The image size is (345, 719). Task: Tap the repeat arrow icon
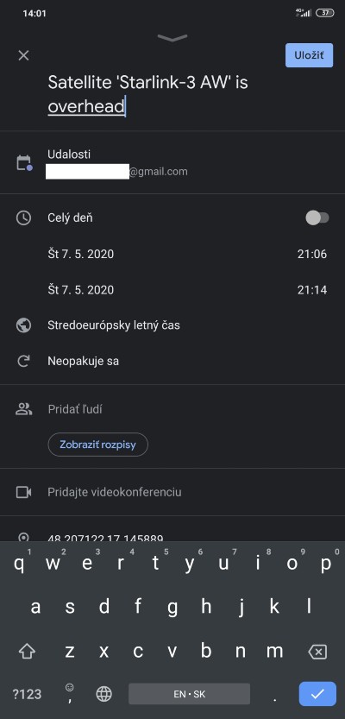point(23,362)
